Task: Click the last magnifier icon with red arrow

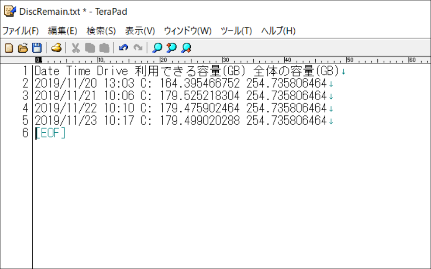Action: [186, 48]
